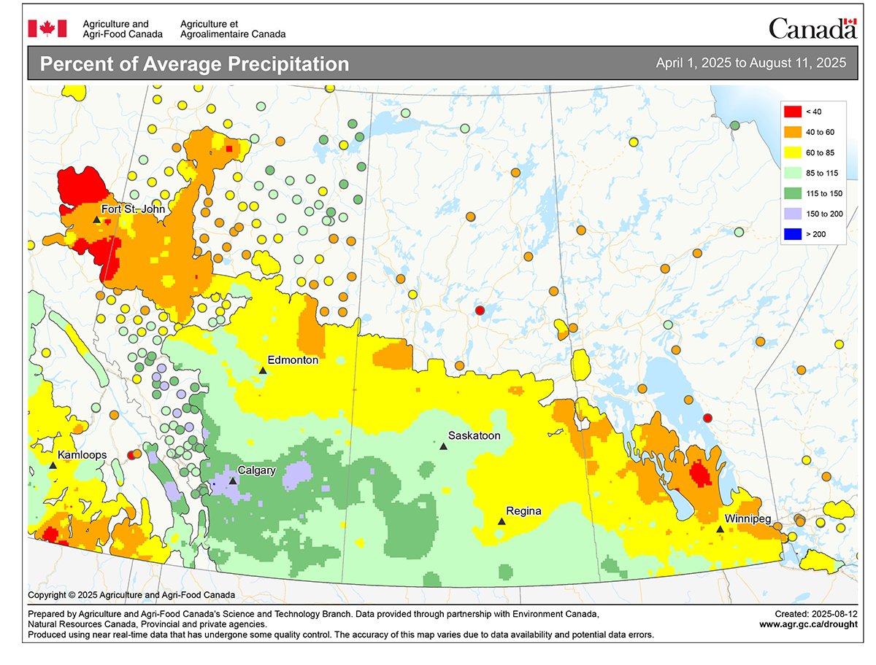This screenshot has width=876, height=665.
Task: Click the copyright 2025 notice text
Action: click(131, 594)
